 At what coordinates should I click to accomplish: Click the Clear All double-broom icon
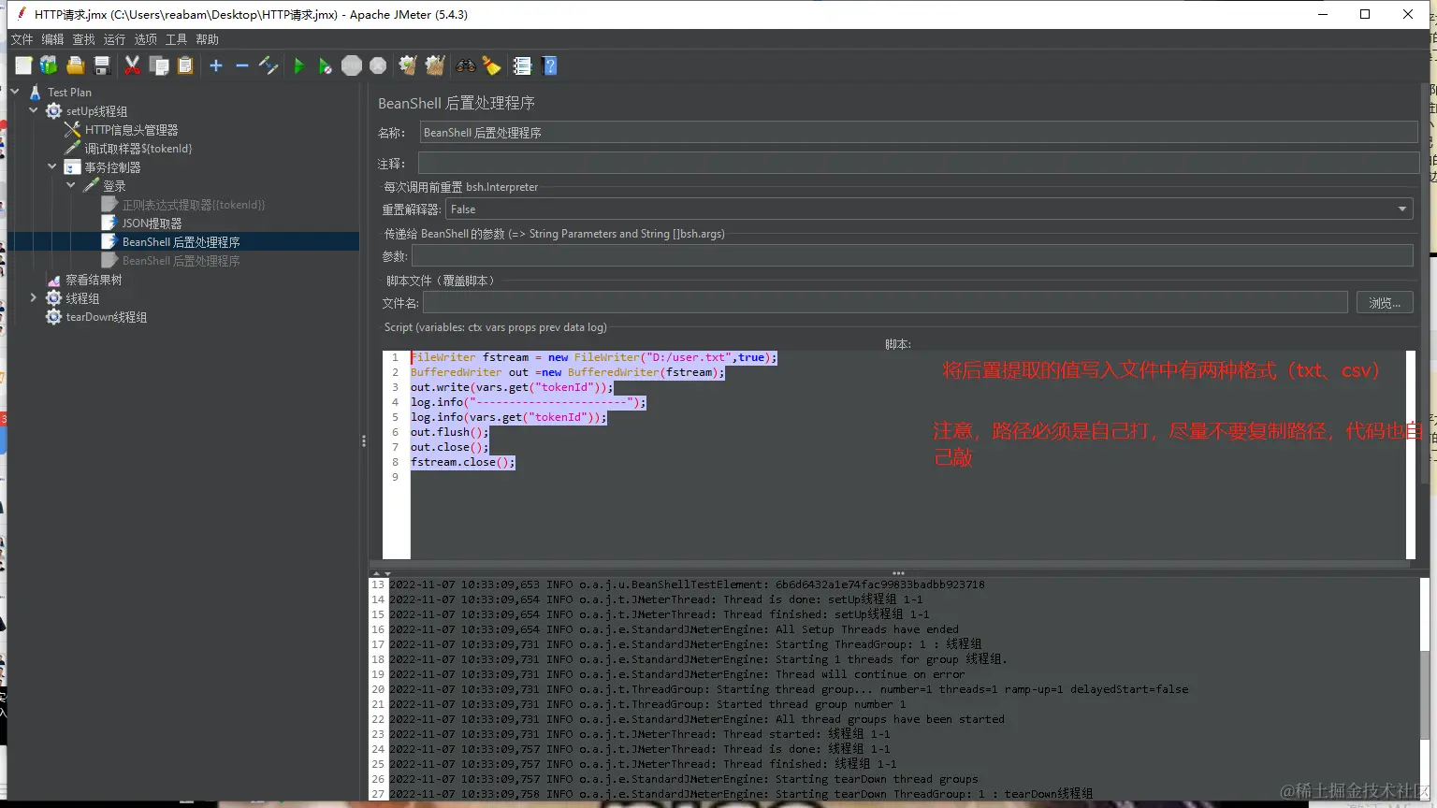435,65
